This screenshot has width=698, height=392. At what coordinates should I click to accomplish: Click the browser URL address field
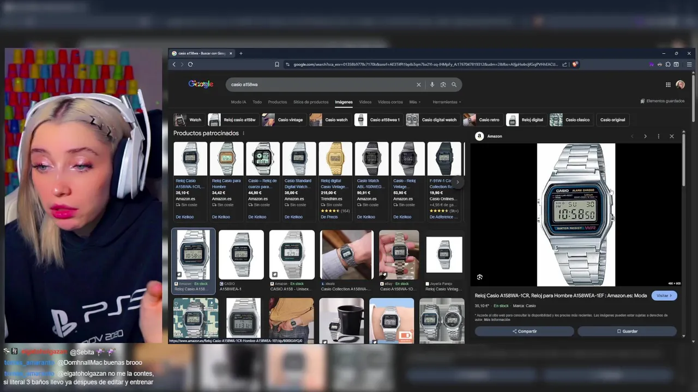tap(425, 64)
